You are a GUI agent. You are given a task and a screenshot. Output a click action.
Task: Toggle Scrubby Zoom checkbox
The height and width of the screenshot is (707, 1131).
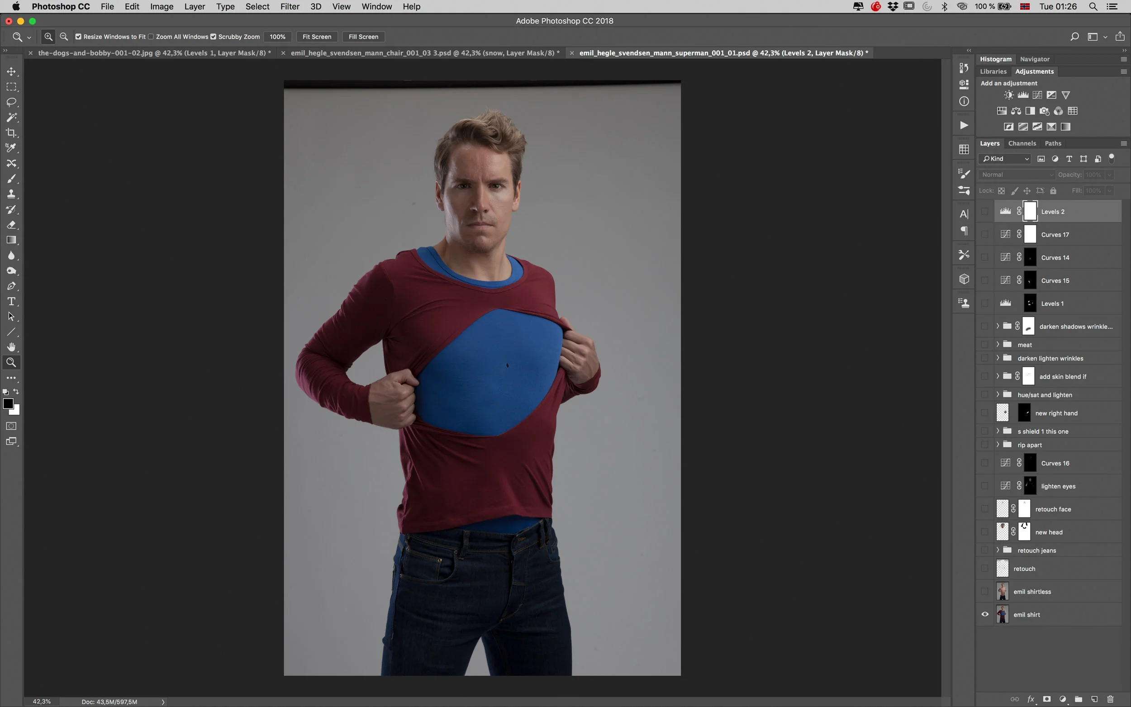[x=213, y=37]
